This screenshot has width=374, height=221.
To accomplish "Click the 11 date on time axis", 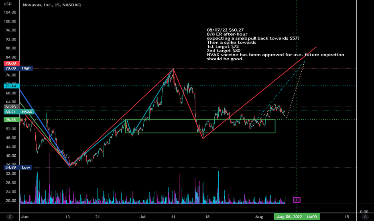I will 173,217.
